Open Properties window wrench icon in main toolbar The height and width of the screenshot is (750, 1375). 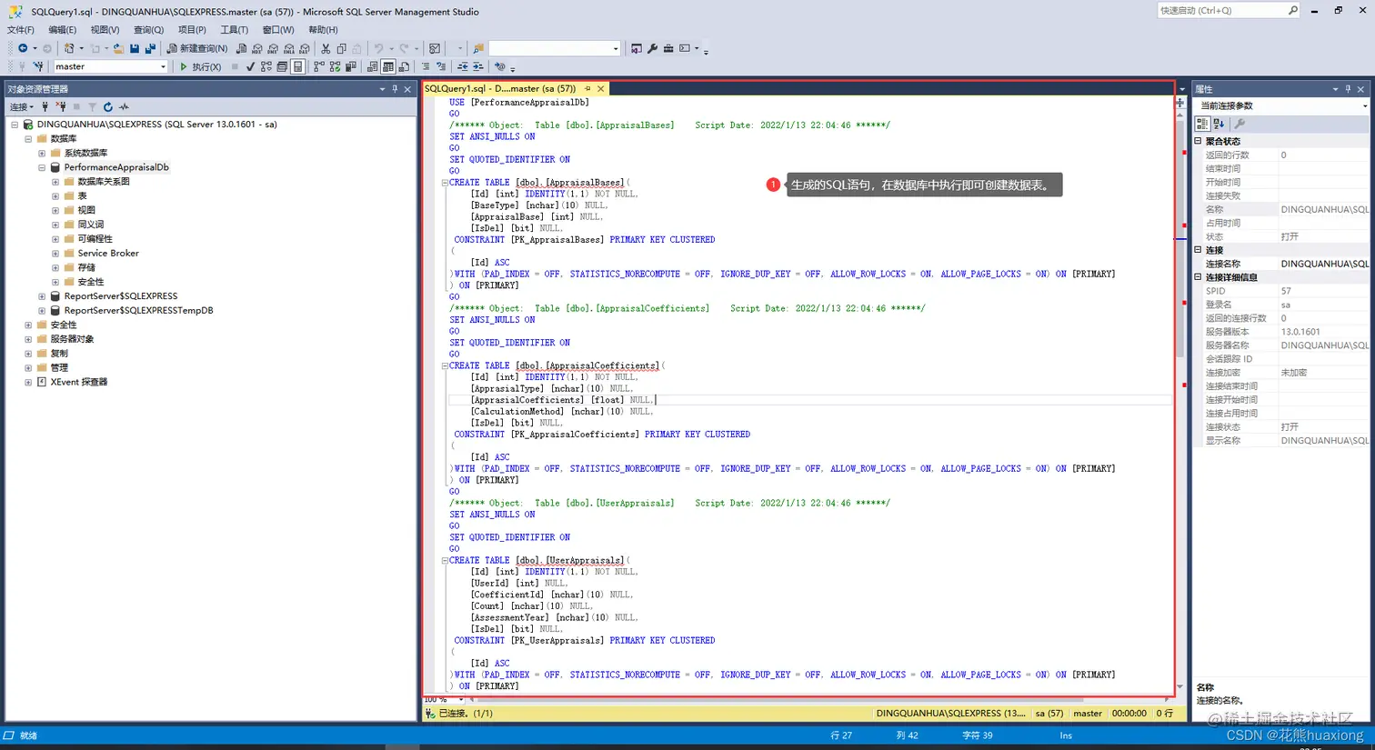pyautogui.click(x=652, y=48)
